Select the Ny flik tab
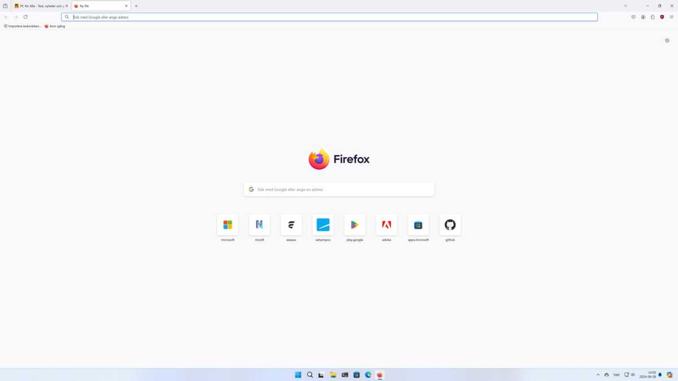This screenshot has width=678, height=381. coord(96,6)
